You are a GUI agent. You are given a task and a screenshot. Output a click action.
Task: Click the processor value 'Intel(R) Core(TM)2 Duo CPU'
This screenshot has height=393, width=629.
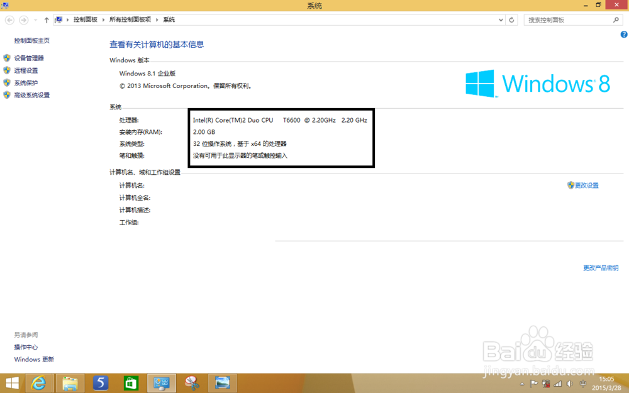click(x=233, y=120)
